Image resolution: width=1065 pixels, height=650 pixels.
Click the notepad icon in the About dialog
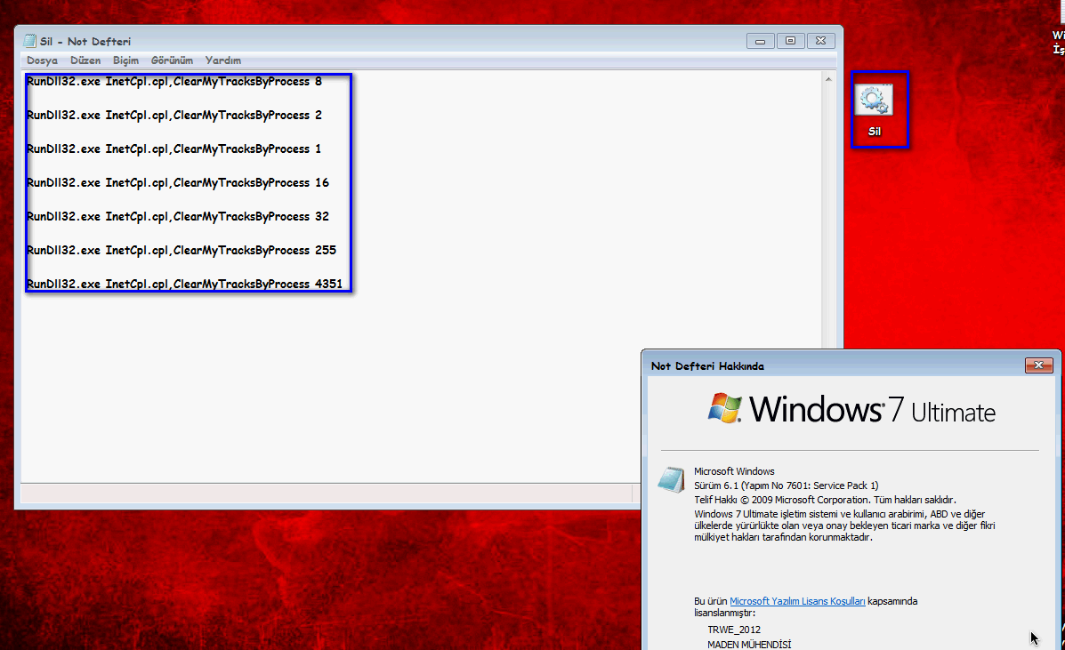(x=671, y=479)
